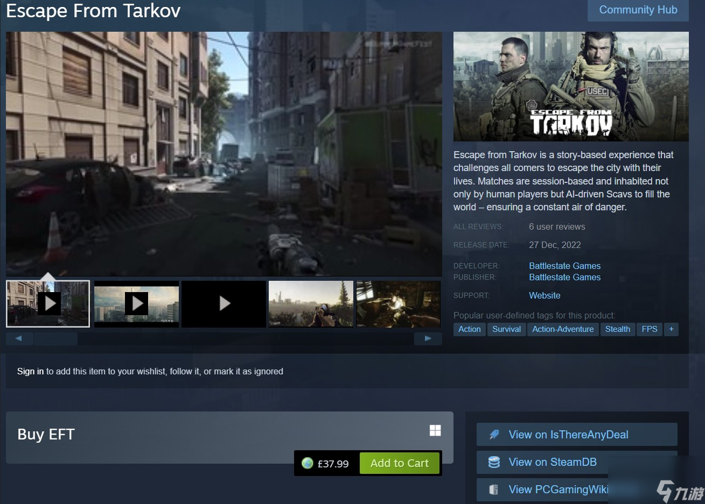705x504 pixels.
Task: Move the thumbnail strip scrollbar handle
Action: 55,338
